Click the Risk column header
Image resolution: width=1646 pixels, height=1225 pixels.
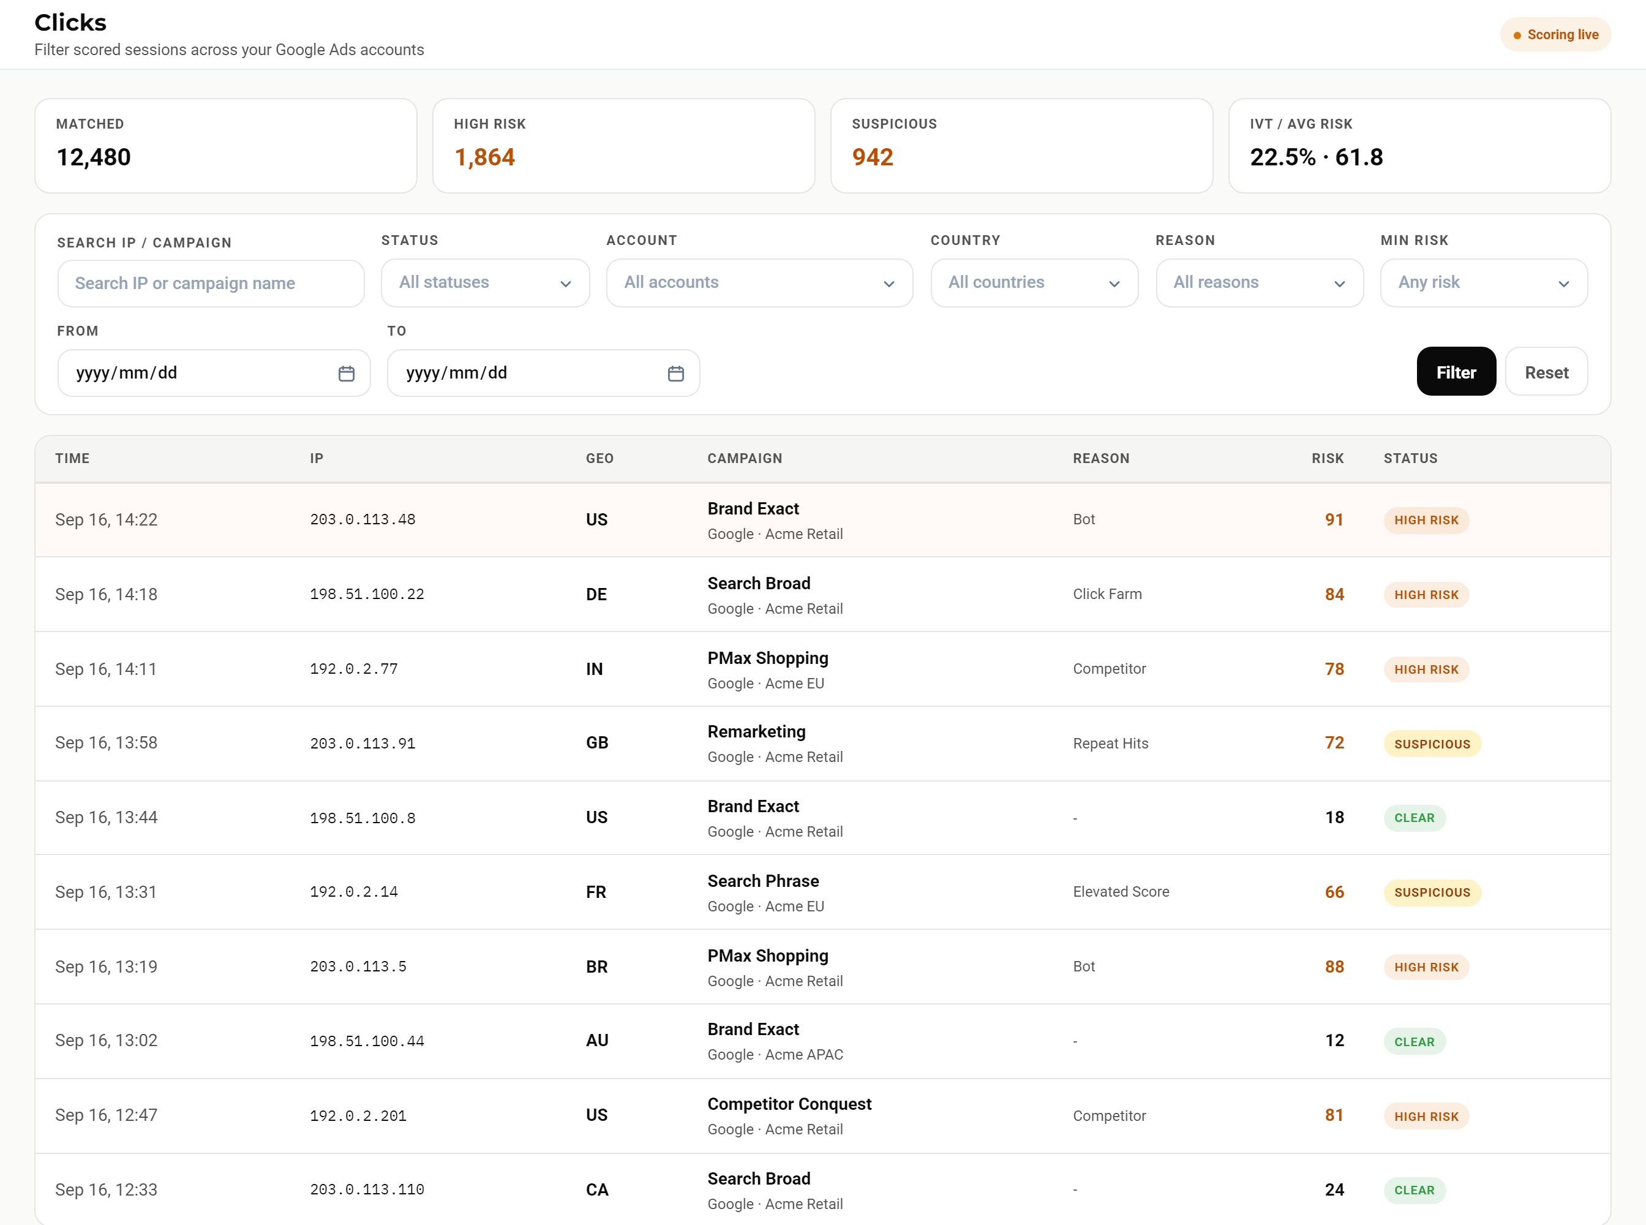click(1327, 458)
